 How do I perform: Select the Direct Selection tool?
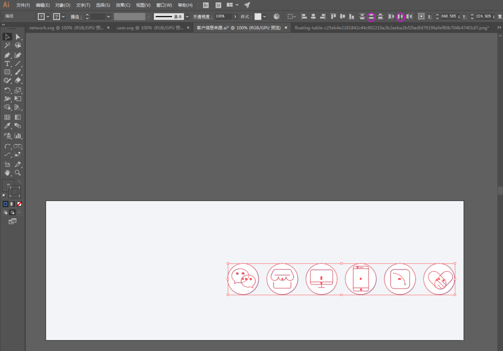(18, 37)
